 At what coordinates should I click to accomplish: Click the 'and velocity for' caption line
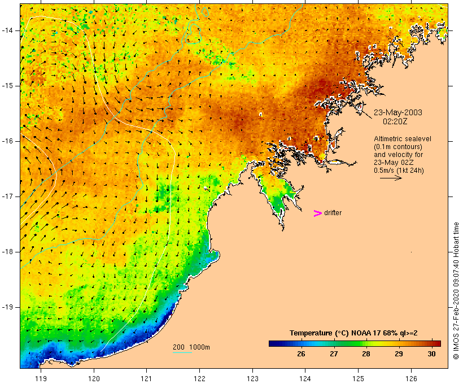pos(398,155)
